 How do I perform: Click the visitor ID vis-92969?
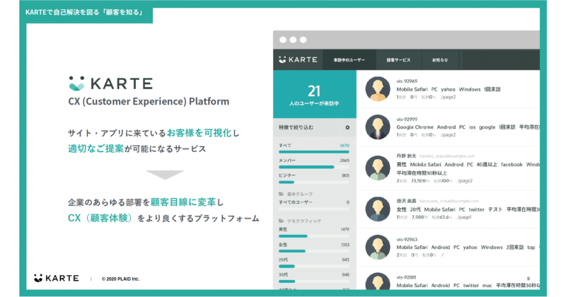(x=407, y=81)
